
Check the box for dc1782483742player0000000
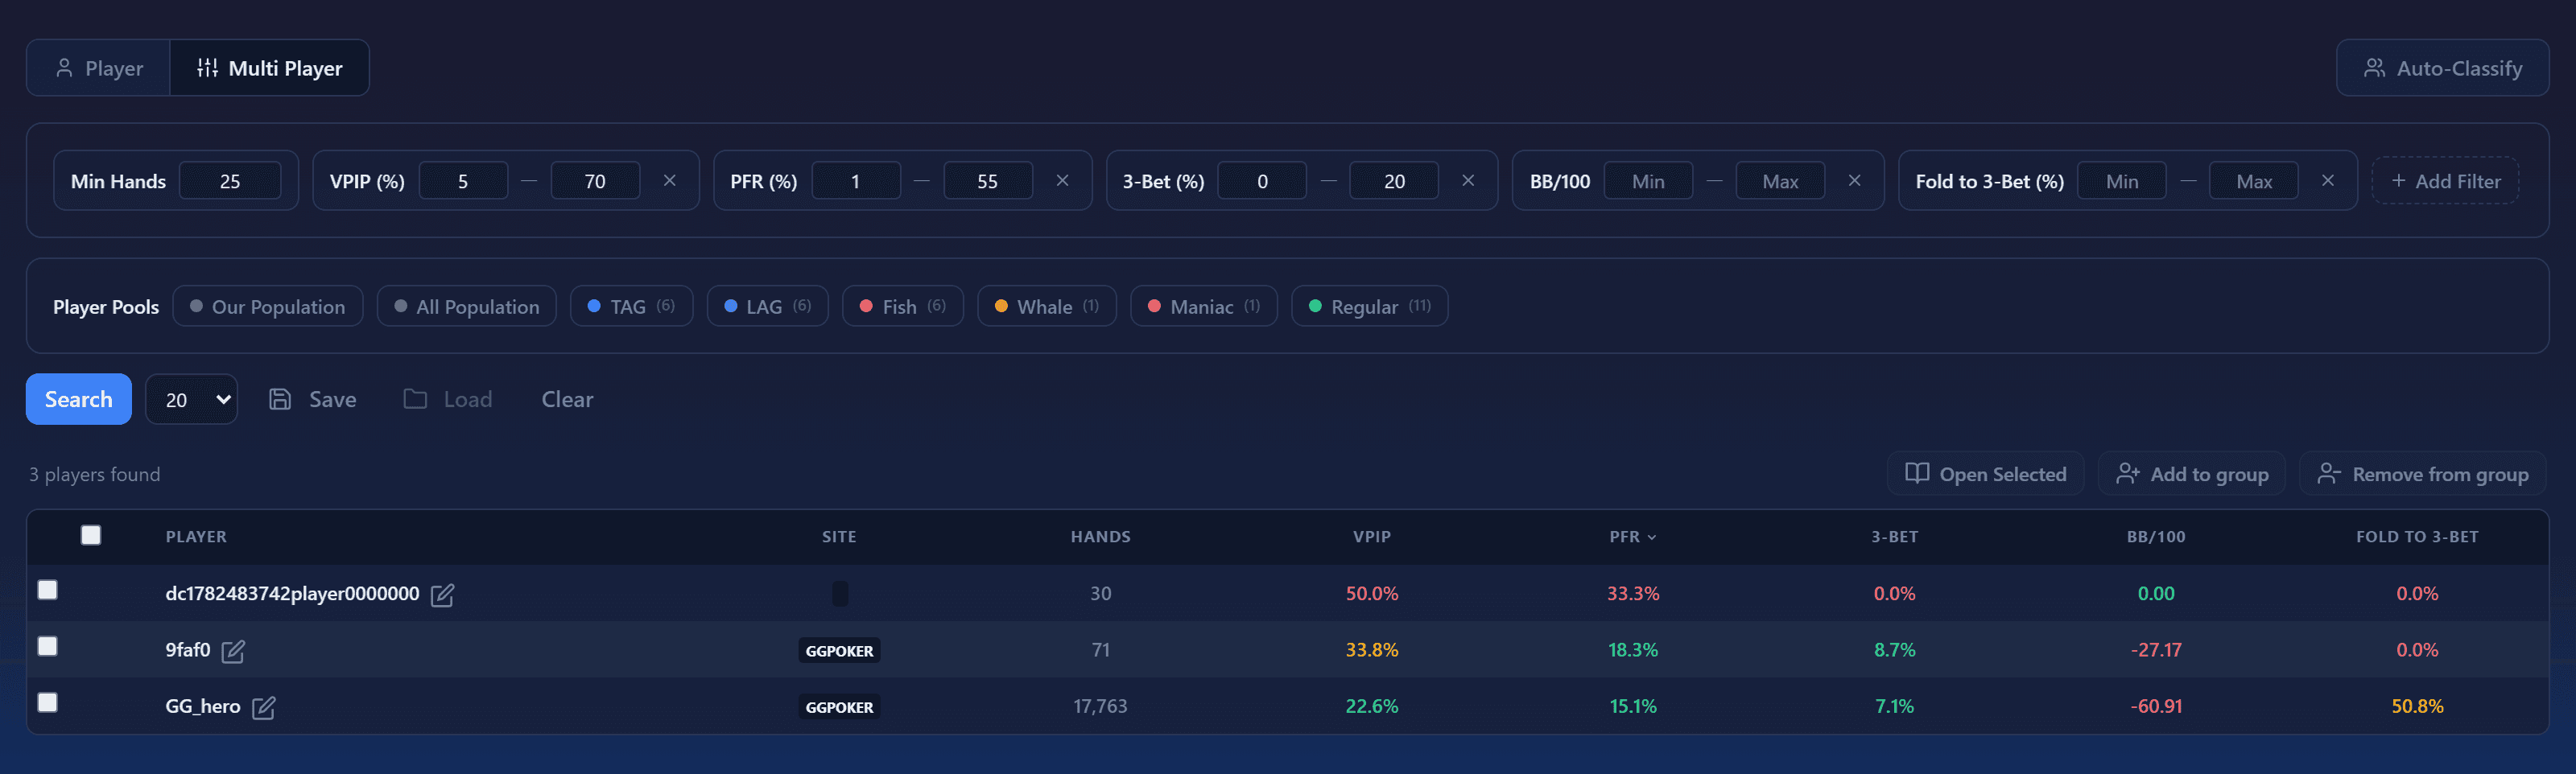point(47,590)
